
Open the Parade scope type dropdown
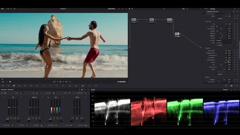226,90
